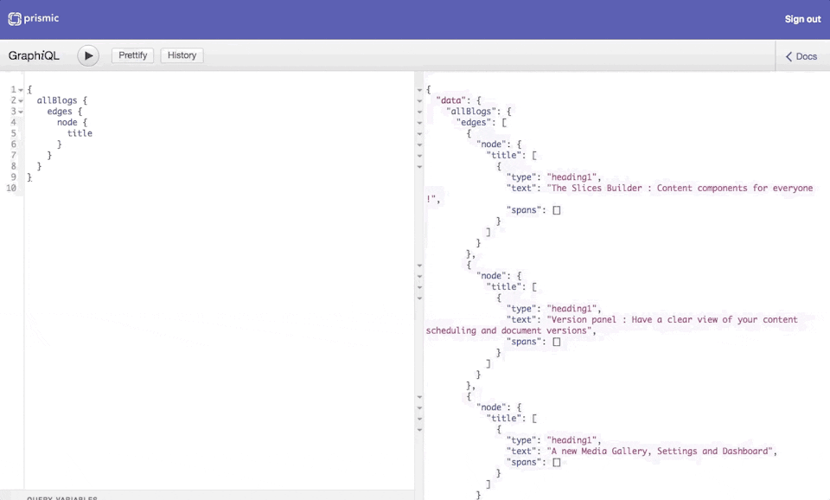Screen dimensions: 830x500
Task: Open the Docs explorer
Action: tap(801, 56)
